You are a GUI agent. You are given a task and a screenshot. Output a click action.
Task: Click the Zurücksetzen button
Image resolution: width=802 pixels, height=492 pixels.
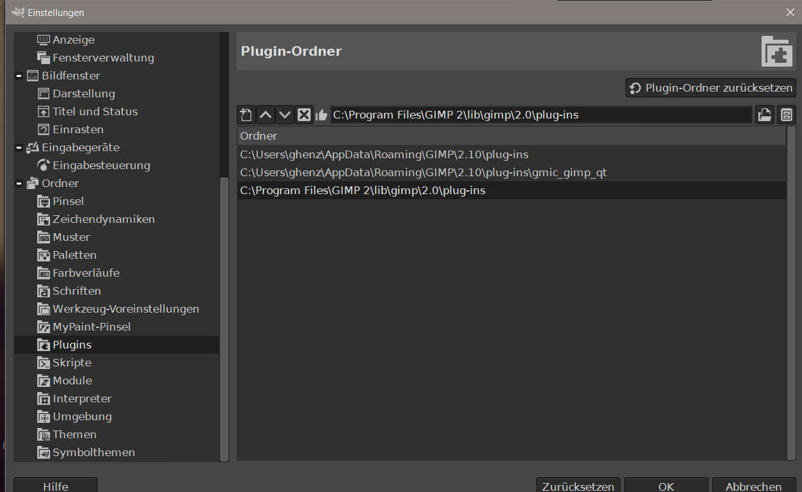[x=578, y=486]
